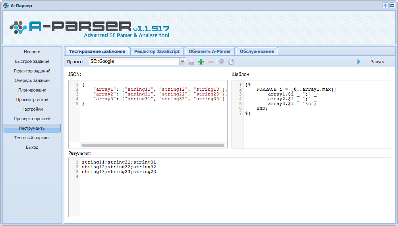
Task: Click the SE::Google project field
Action: coord(134,61)
